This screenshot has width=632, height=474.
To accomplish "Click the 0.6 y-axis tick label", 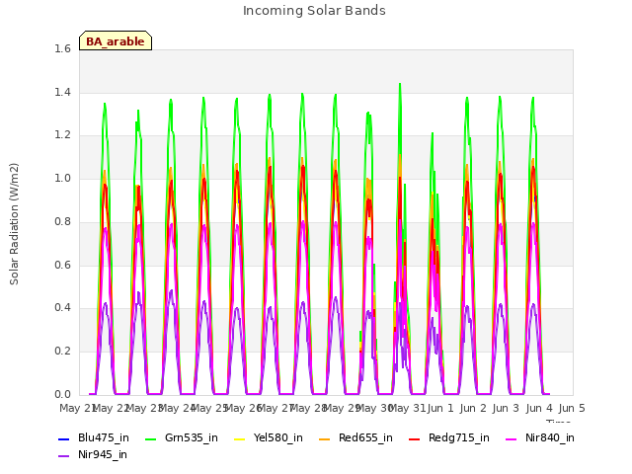I will pyautogui.click(x=62, y=265).
